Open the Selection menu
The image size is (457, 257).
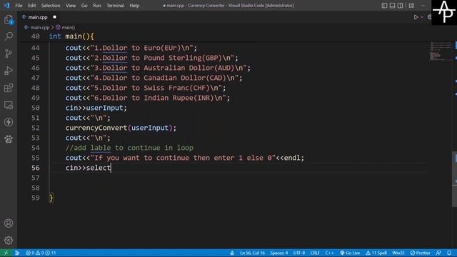click(x=51, y=6)
